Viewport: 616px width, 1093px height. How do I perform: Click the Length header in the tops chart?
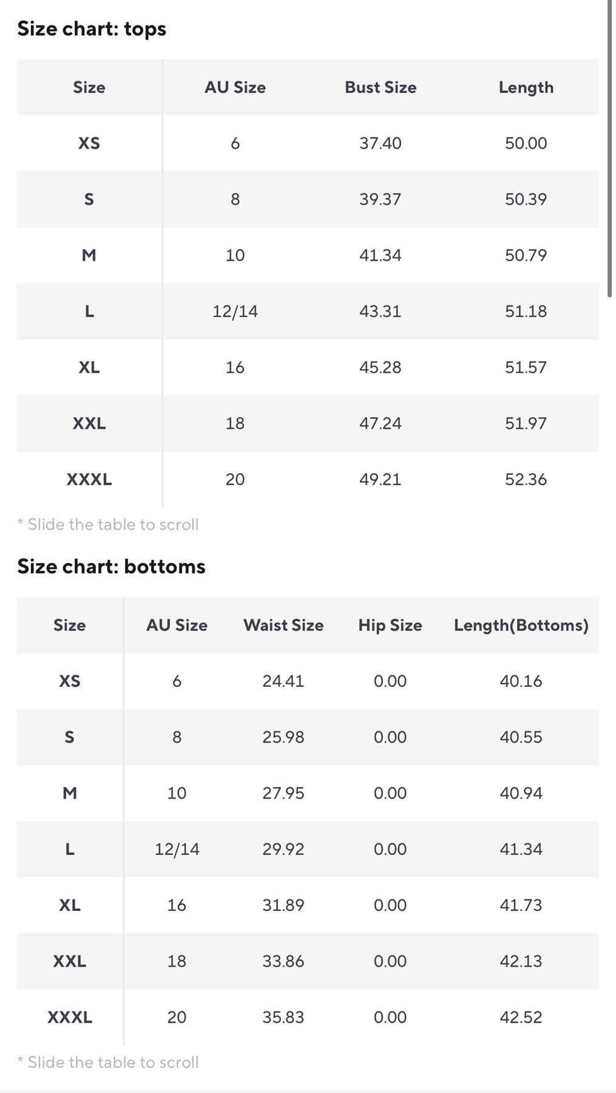tap(526, 87)
